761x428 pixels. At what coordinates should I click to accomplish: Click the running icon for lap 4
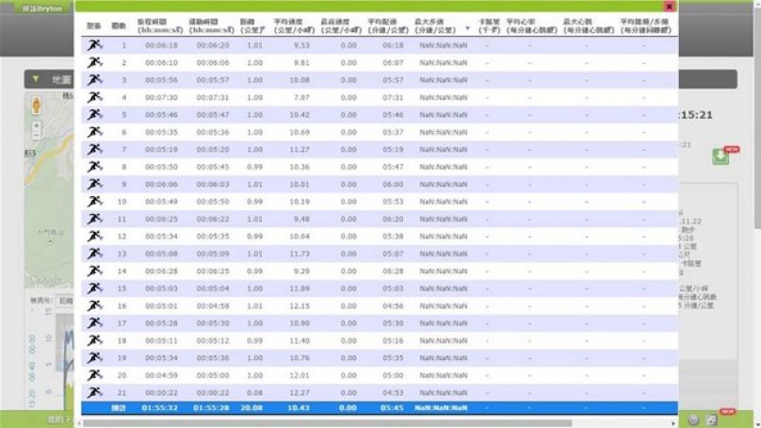tap(94, 97)
